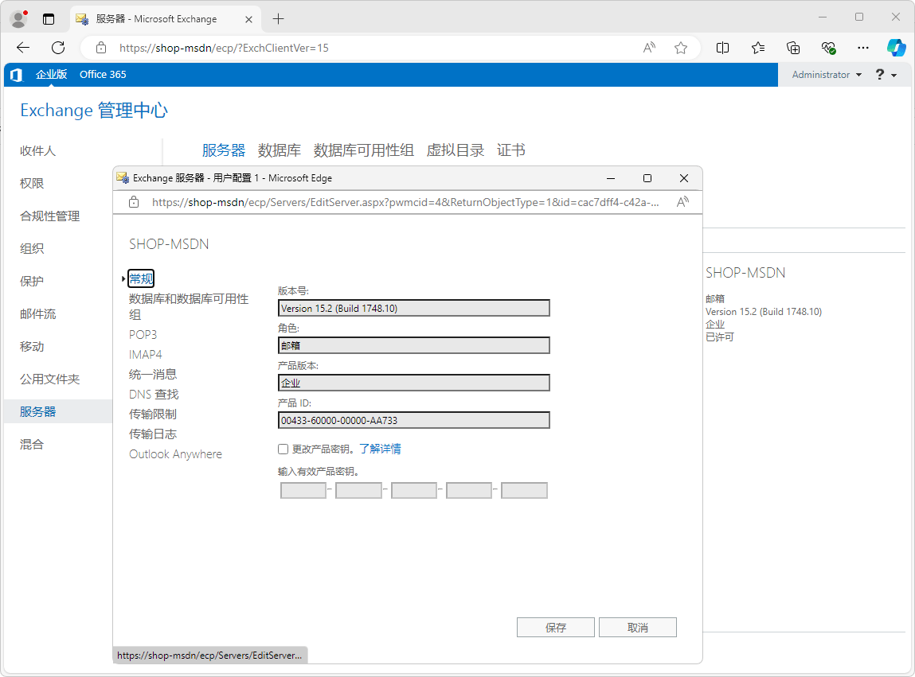Click the 产品 ID field
Screen dimensions: 915x677
click(414, 420)
